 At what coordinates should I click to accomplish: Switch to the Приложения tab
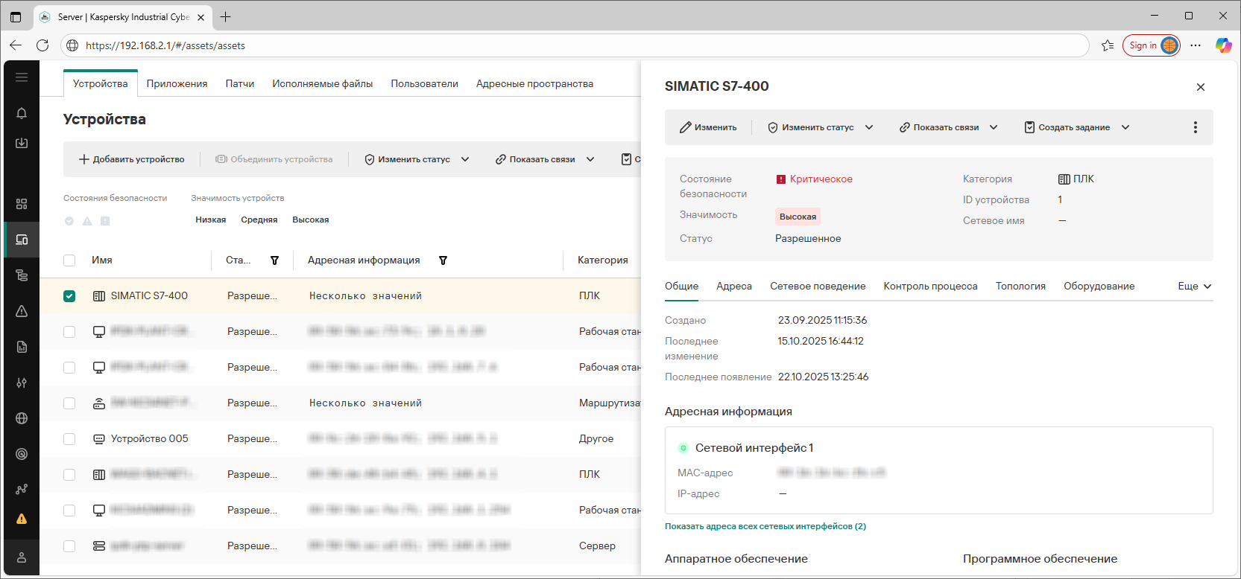click(x=177, y=84)
